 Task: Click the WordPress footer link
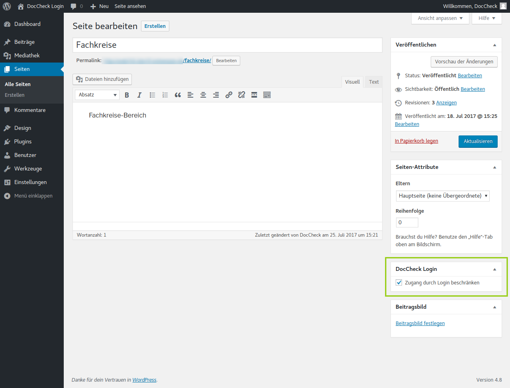(x=144, y=380)
